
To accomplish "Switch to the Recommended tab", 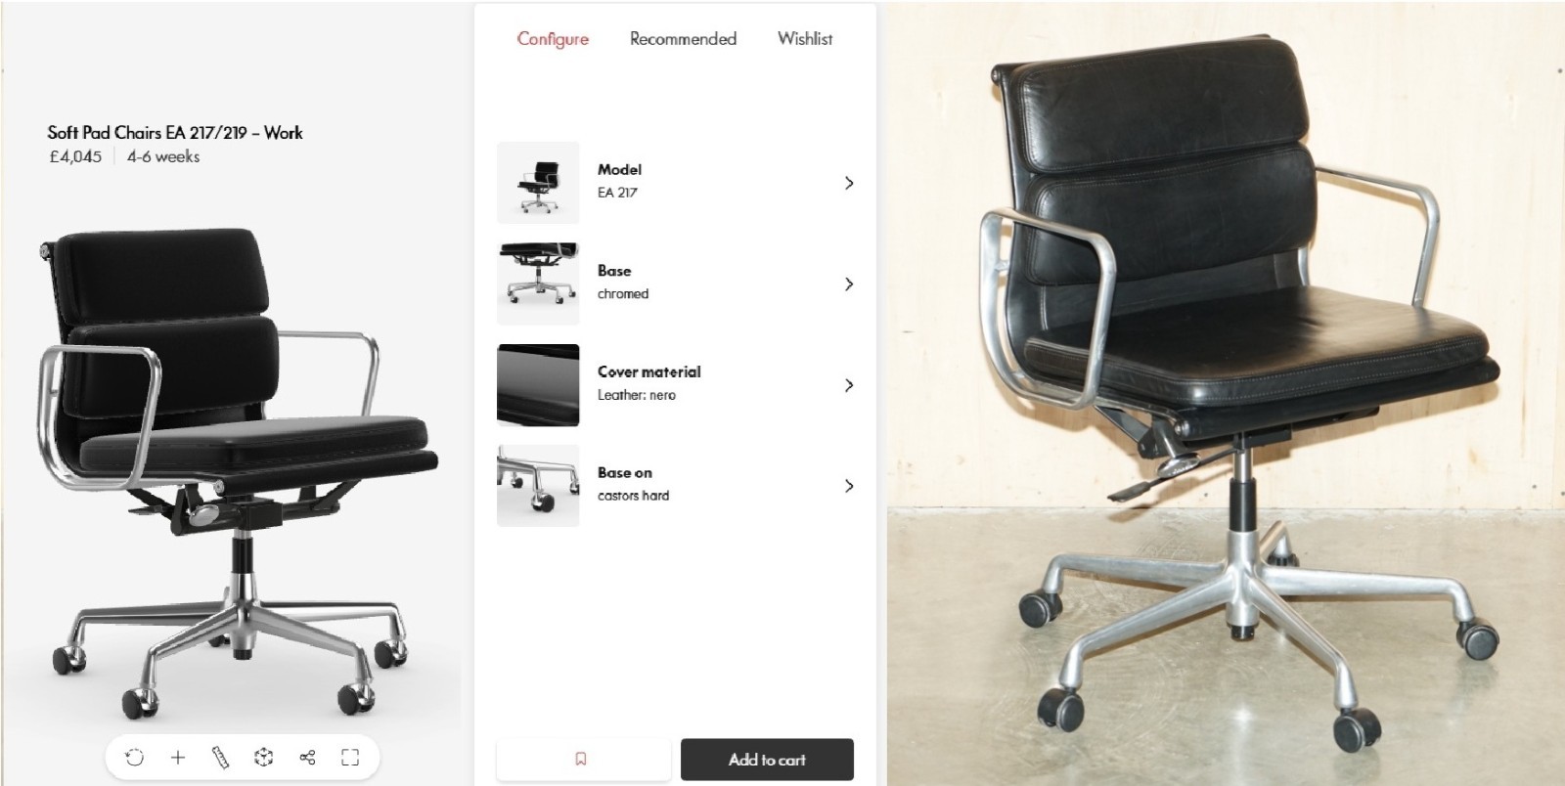I will [683, 39].
